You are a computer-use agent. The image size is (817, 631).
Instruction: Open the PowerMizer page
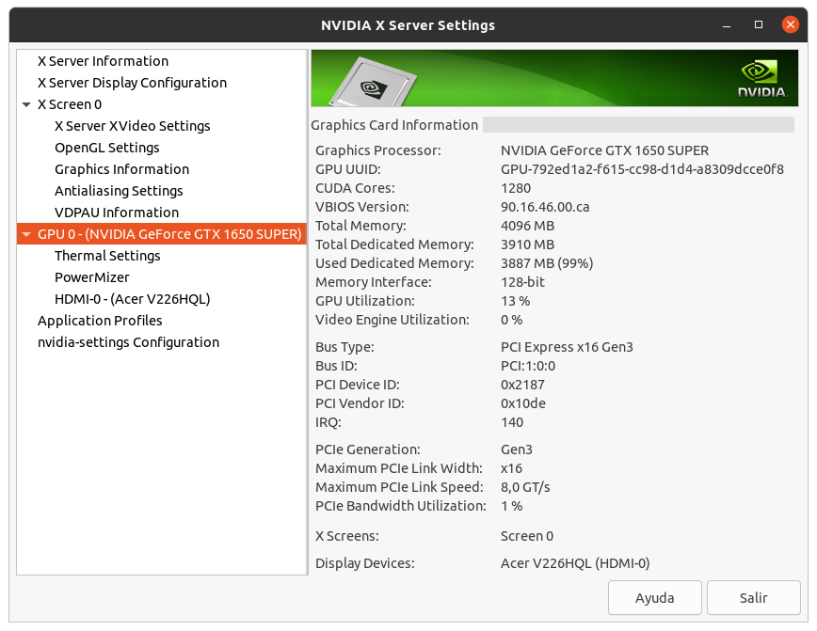click(x=91, y=277)
